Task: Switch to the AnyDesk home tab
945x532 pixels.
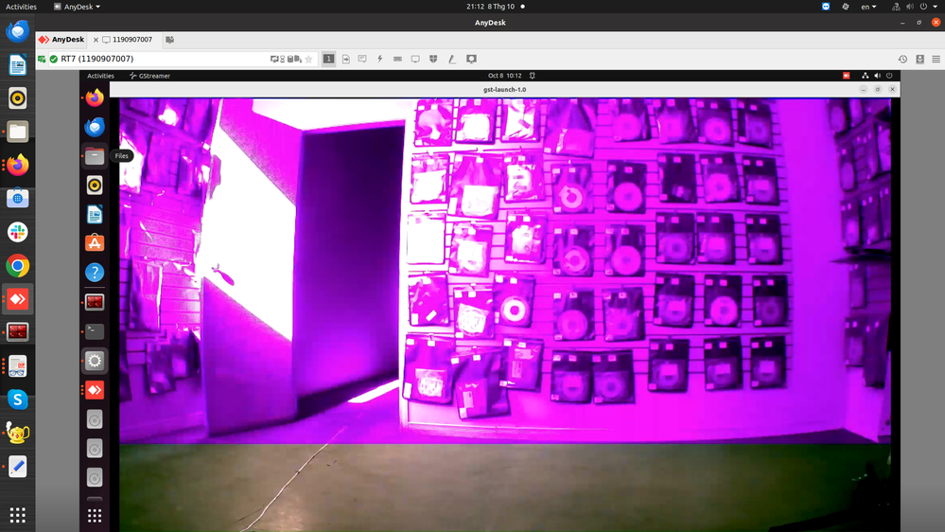Action: point(62,39)
